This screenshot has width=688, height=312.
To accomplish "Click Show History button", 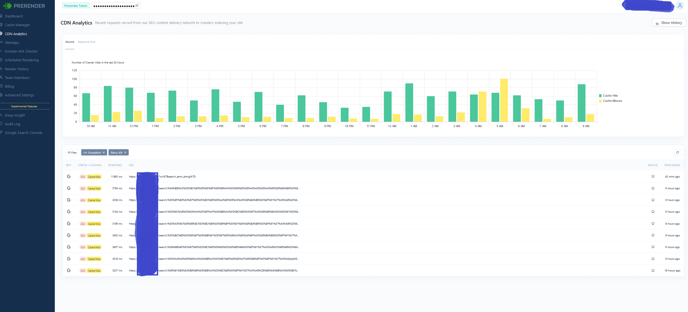I will (x=669, y=23).
